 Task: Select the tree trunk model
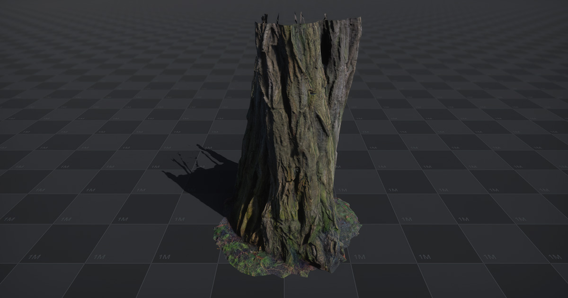pos(298,132)
